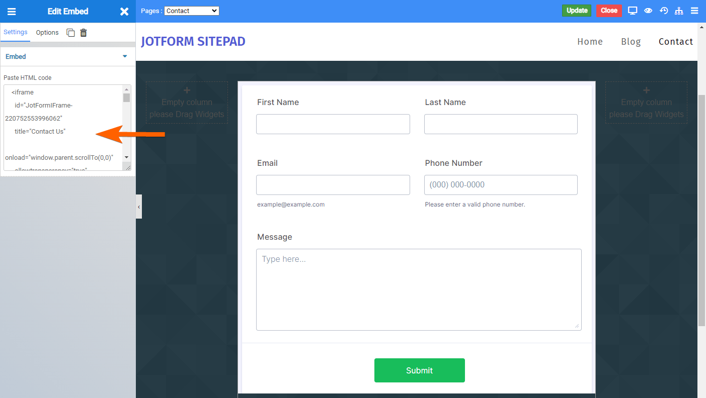
Task: Open revision history clock icon
Action: pos(664,11)
